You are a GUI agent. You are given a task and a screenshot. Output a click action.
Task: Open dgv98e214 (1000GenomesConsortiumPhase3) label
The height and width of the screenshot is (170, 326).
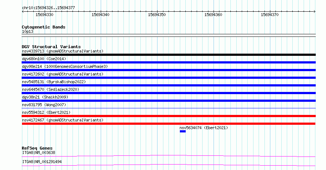(x=65, y=66)
